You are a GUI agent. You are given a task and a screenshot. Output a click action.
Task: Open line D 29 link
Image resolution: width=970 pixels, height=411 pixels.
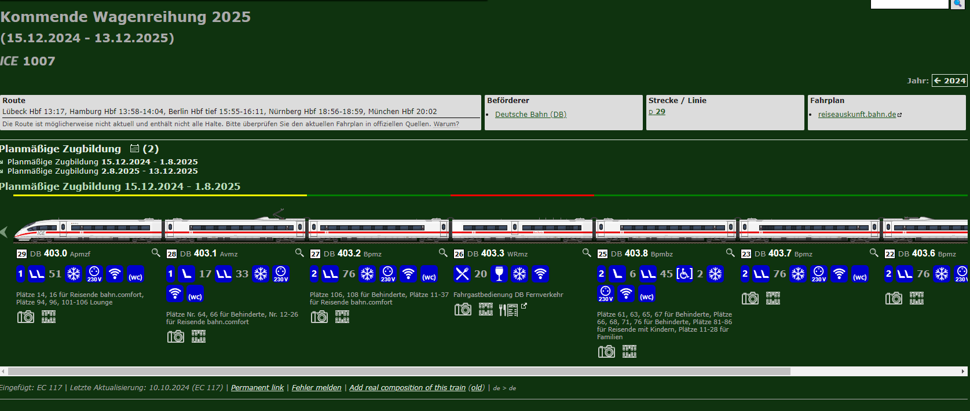coord(657,112)
